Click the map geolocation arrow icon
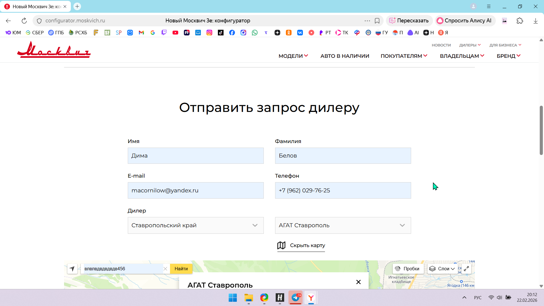The height and width of the screenshot is (306, 544). point(72,269)
